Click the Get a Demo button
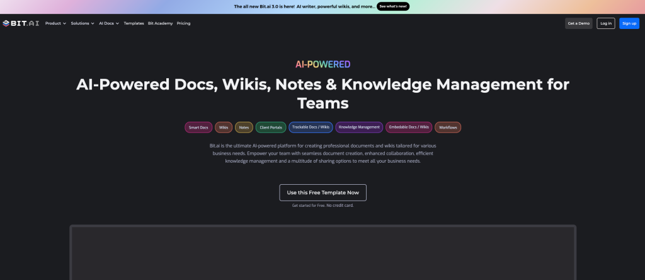645x280 pixels. [578, 23]
